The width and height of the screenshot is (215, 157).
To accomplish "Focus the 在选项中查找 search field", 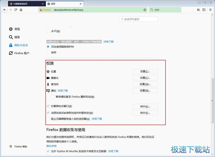I will pos(139,19).
